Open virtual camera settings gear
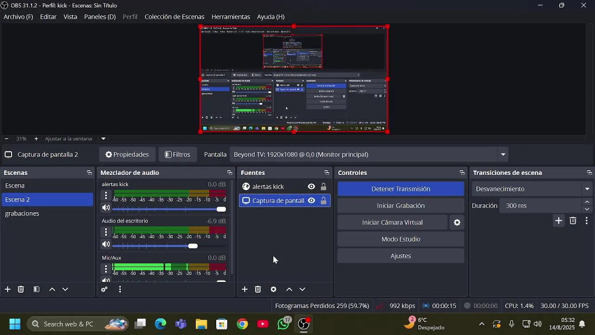The width and height of the screenshot is (595, 335). tap(457, 222)
